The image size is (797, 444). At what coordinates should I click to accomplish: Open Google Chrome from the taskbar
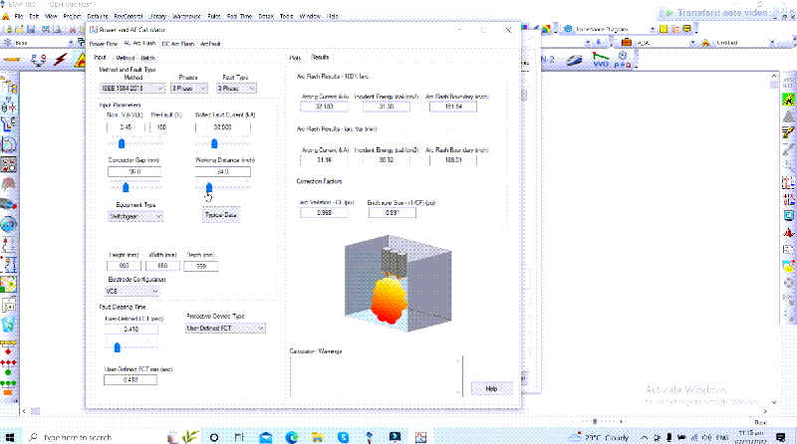point(370,437)
